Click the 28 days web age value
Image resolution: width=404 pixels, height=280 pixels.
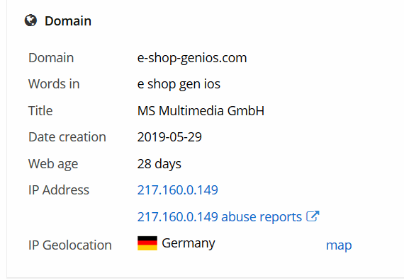click(159, 164)
